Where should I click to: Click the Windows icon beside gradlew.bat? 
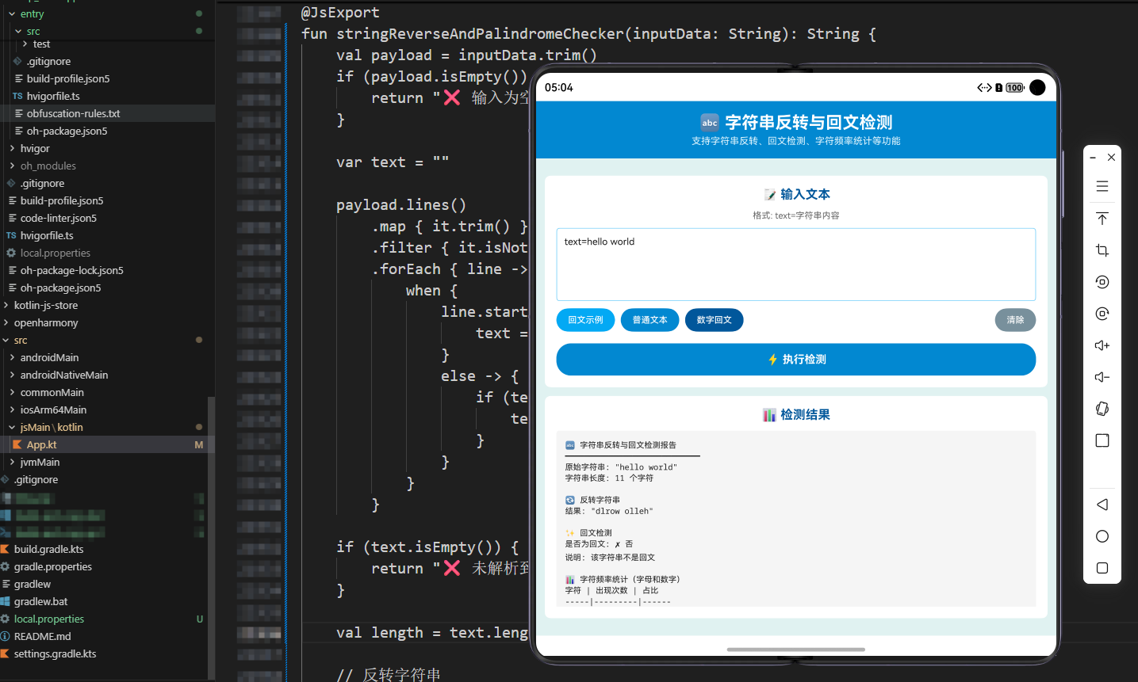pos(5,602)
